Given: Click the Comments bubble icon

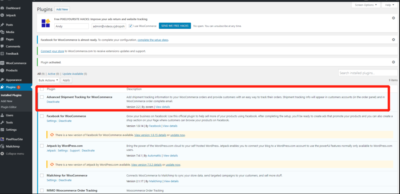Looking at the screenshot, I should click(2, 46).
